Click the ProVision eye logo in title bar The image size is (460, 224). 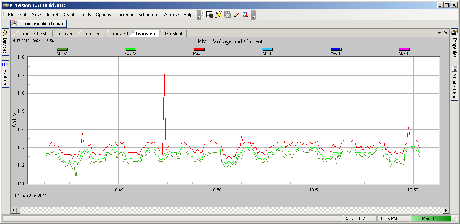(x=5, y=5)
